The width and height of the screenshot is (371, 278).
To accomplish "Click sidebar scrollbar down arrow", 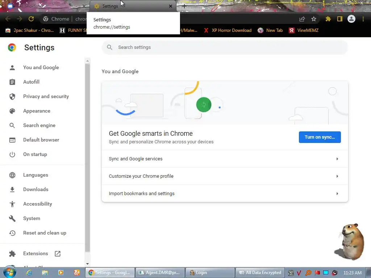I will (88, 264).
